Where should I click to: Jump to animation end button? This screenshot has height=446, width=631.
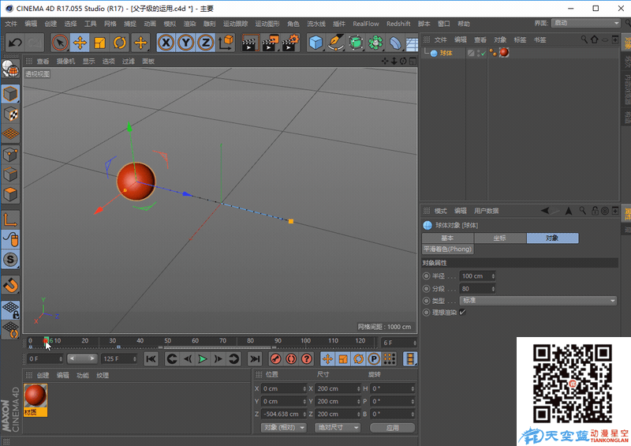click(x=254, y=358)
